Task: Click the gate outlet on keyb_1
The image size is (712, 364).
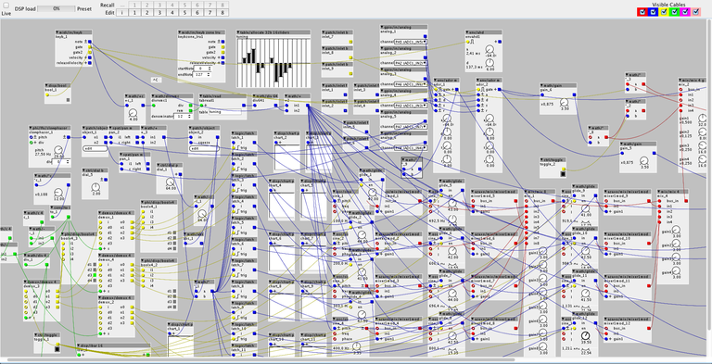Action: [89, 47]
